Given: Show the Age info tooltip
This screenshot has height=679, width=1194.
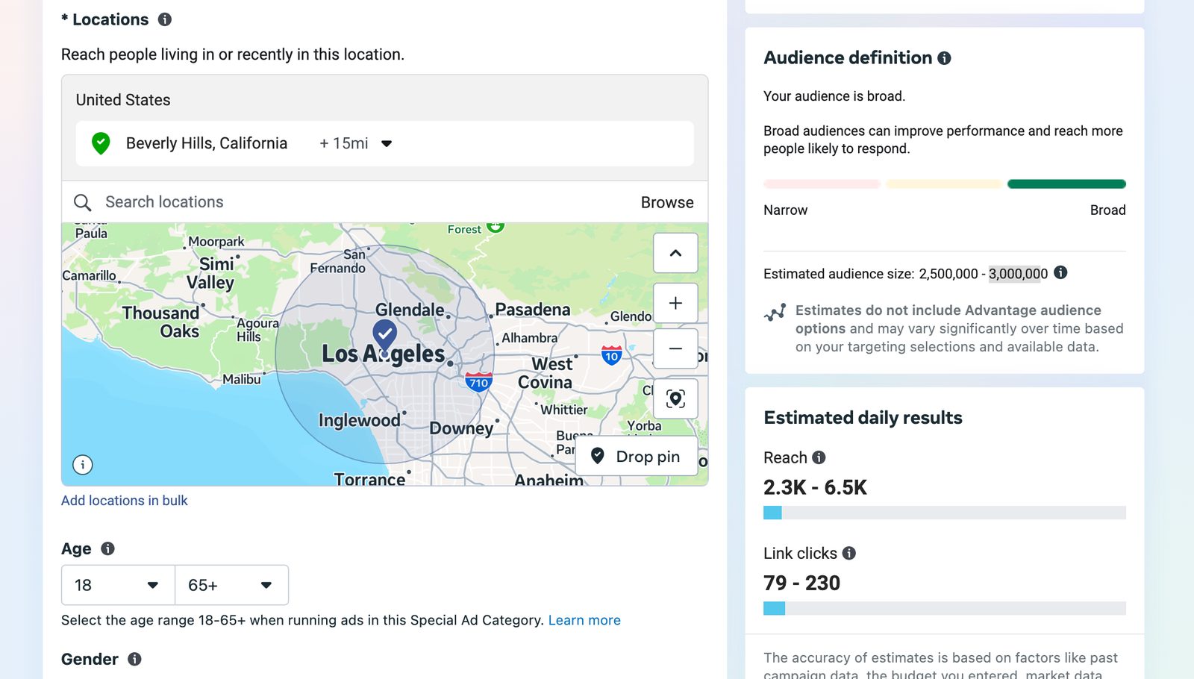Looking at the screenshot, I should click(x=107, y=548).
